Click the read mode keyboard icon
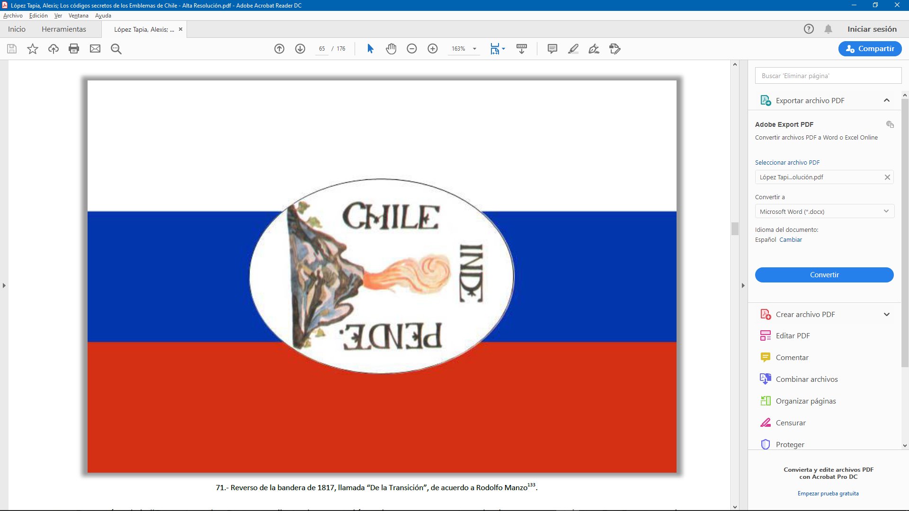This screenshot has height=511, width=909. [522, 49]
